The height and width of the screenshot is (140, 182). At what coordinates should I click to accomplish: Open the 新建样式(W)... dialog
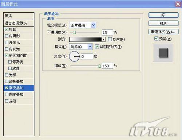click(x=163, y=32)
